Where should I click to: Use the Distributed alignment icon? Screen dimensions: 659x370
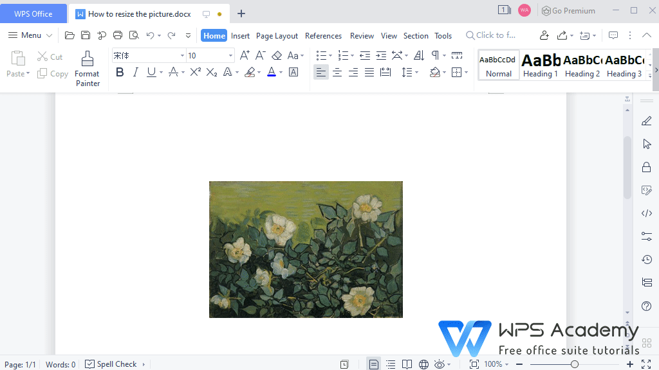point(385,72)
